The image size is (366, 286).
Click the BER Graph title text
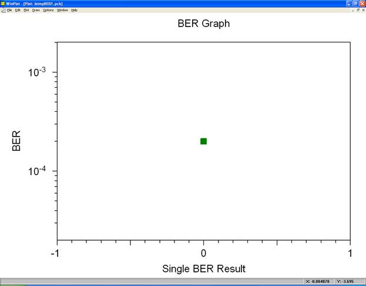tap(203, 24)
